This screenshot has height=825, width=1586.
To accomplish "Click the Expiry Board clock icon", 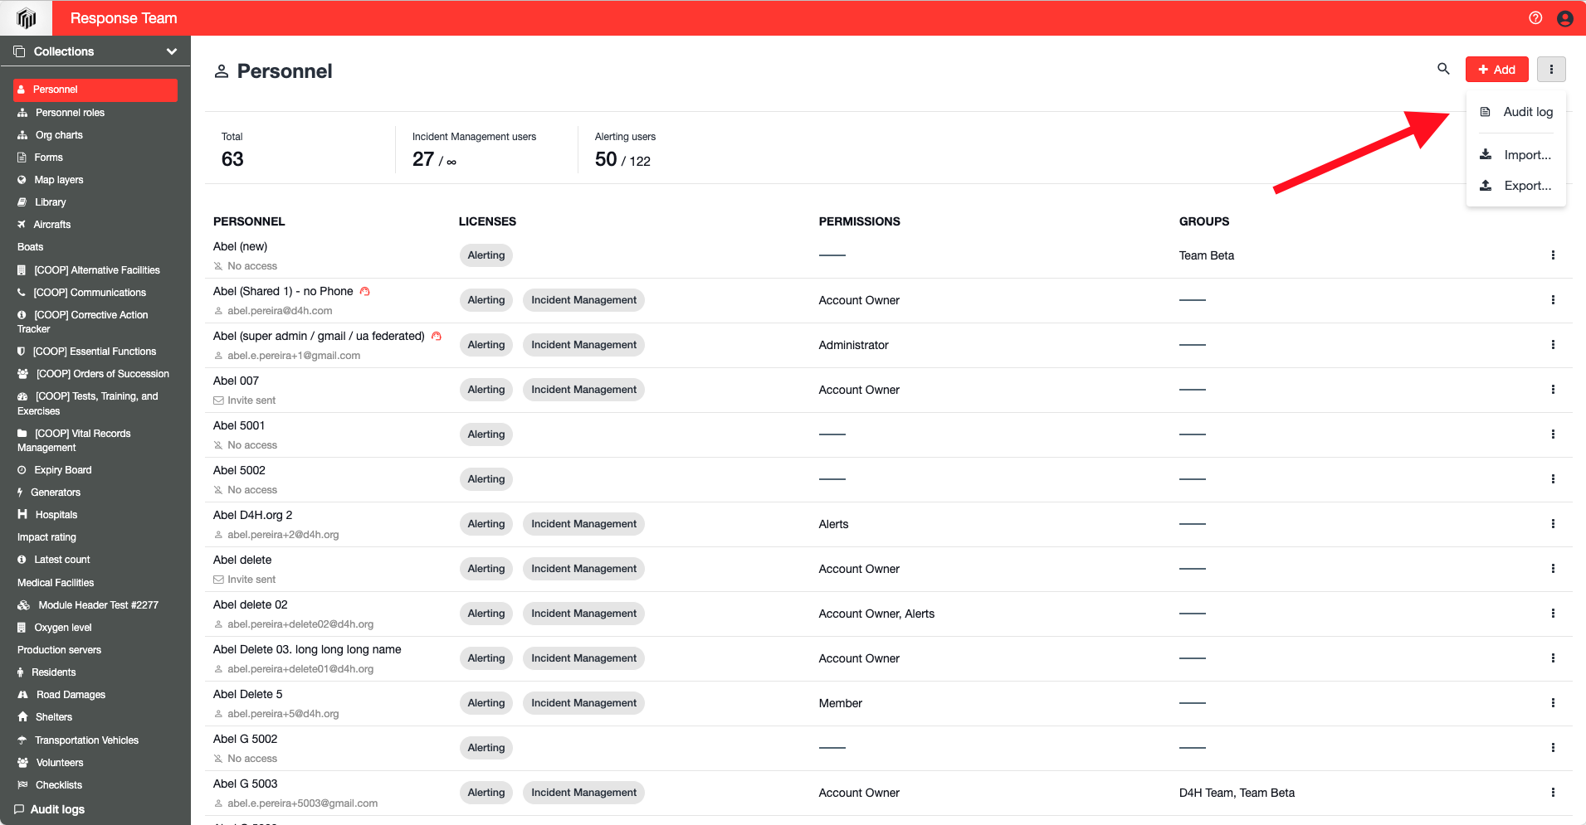I will [x=22, y=470].
